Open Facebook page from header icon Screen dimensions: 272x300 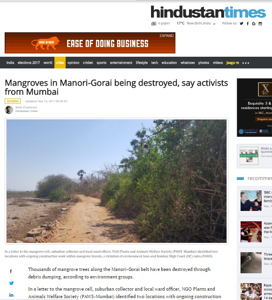(x=248, y=23)
